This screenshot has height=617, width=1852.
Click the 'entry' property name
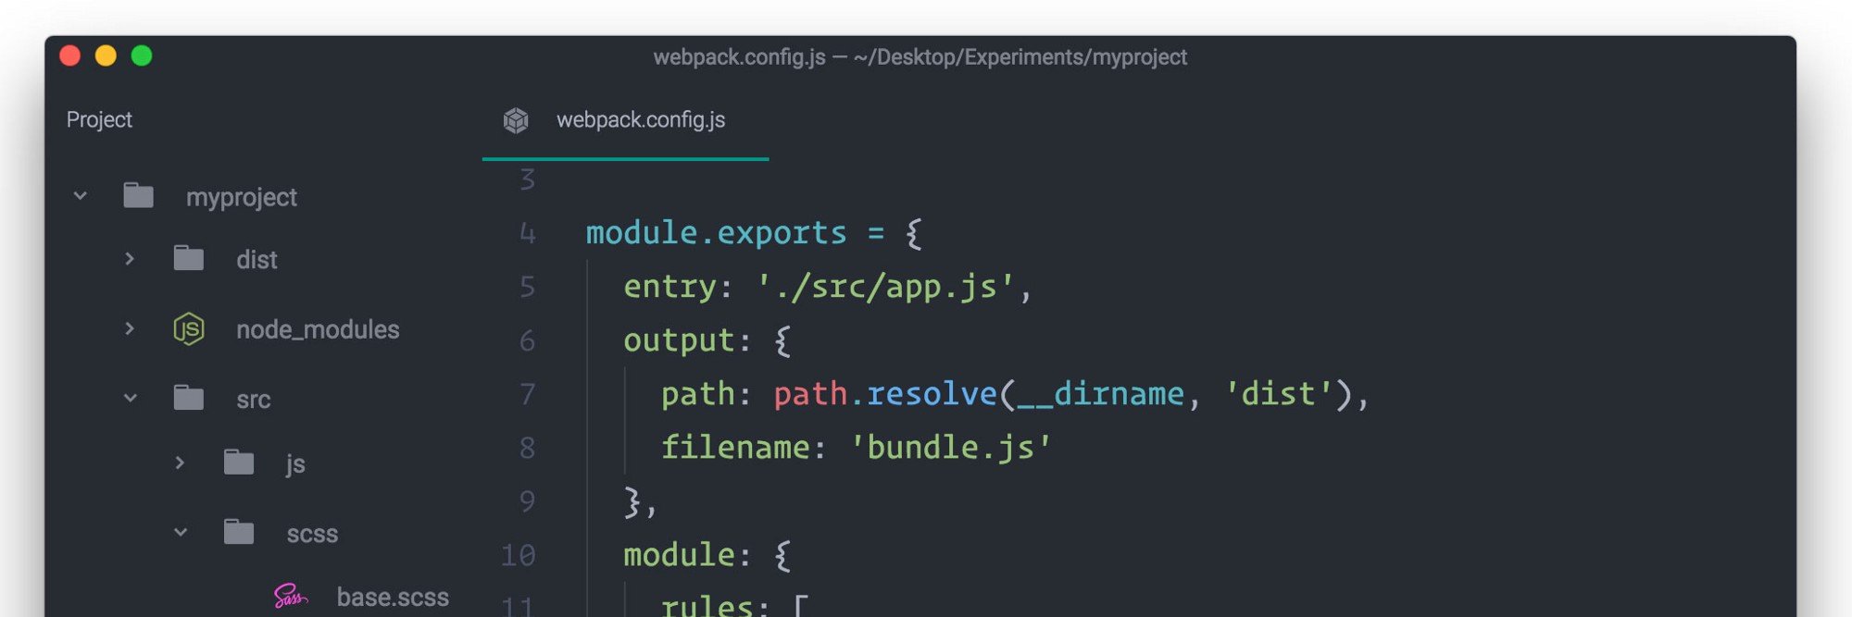tap(669, 289)
